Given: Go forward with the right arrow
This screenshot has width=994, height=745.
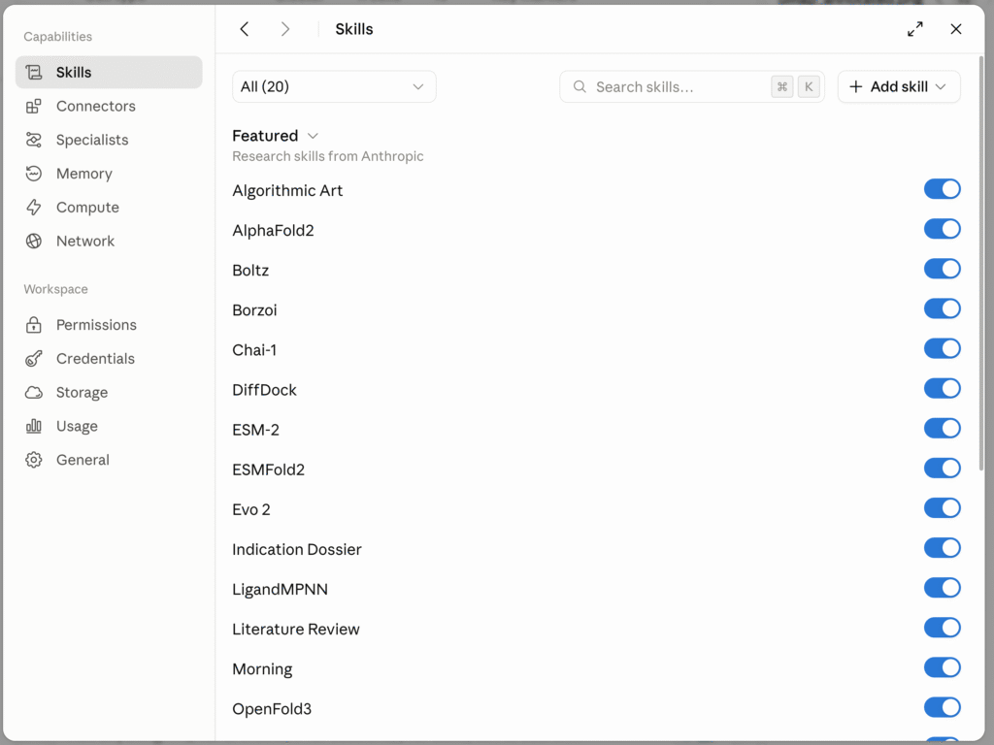Looking at the screenshot, I should [285, 29].
